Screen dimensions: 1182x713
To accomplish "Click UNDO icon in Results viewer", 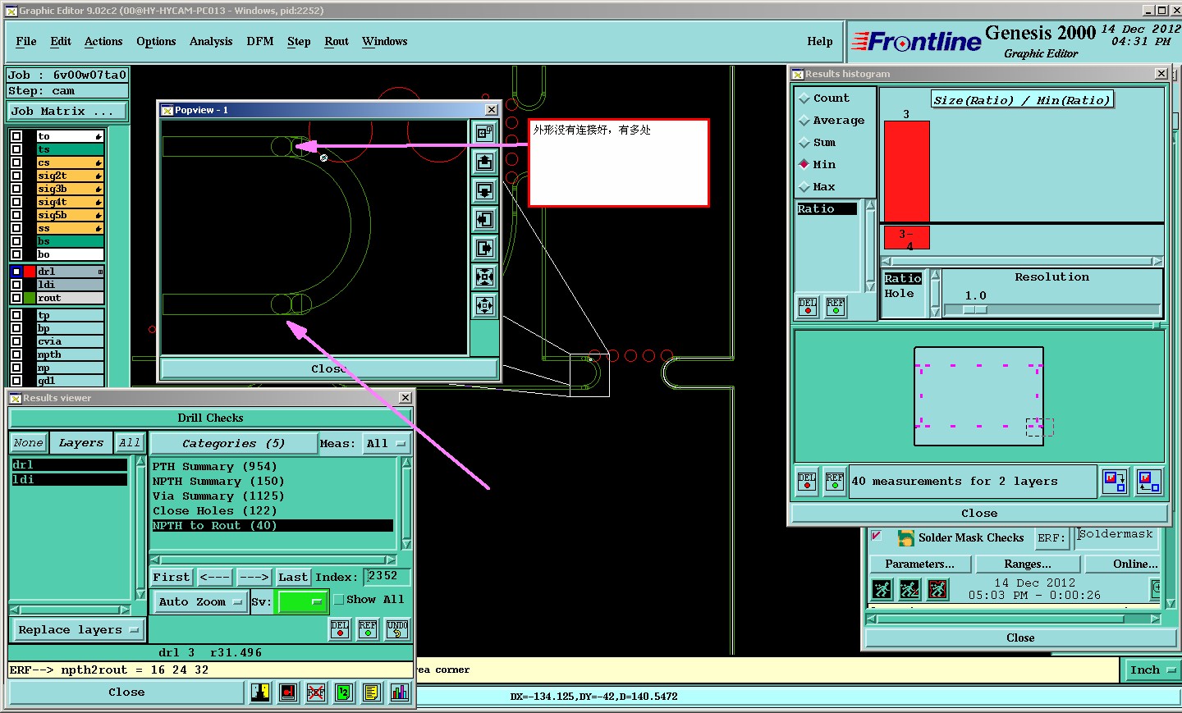I will [x=397, y=629].
